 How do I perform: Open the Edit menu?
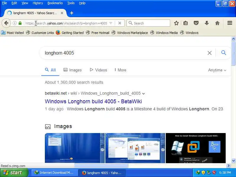coord(14,3)
